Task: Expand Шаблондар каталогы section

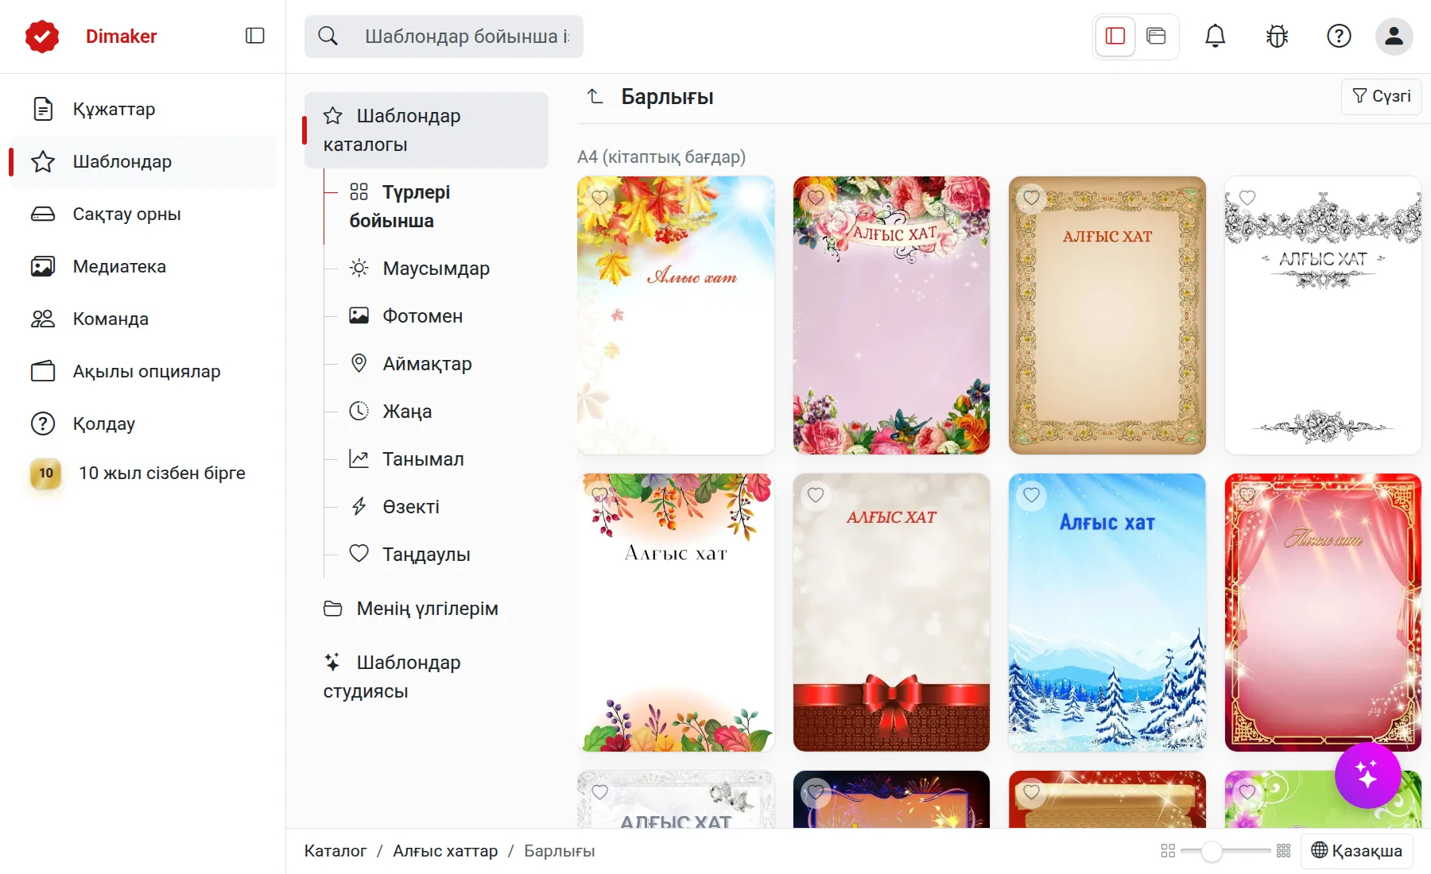Action: click(x=426, y=130)
